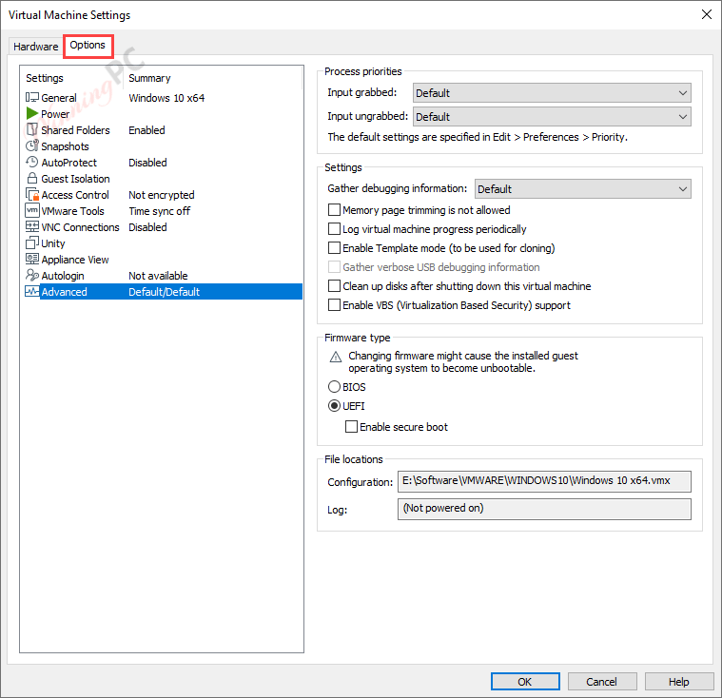Click the Log location field
Viewport: 722px width, 698px height.
pyautogui.click(x=544, y=509)
